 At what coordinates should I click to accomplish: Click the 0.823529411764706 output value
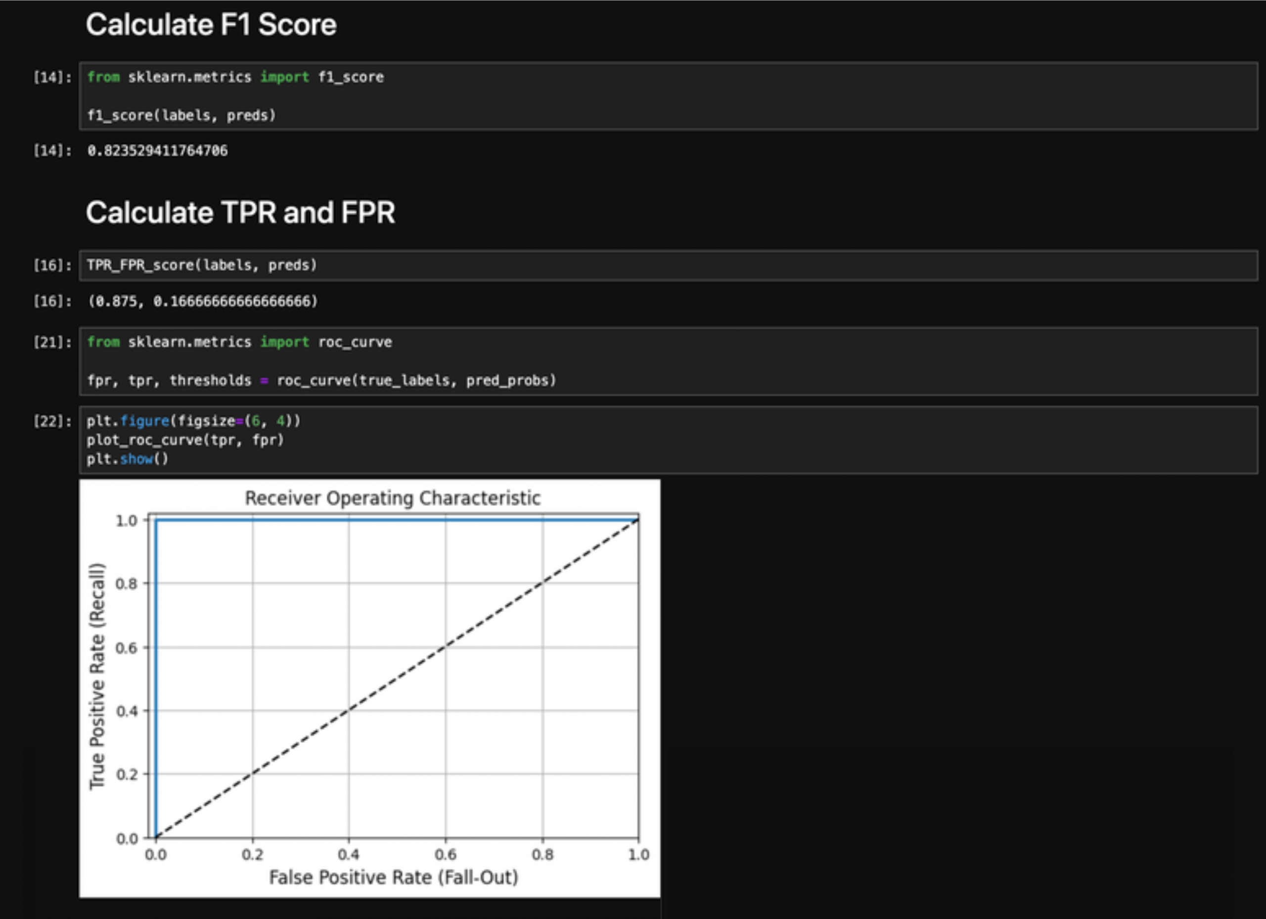157,151
